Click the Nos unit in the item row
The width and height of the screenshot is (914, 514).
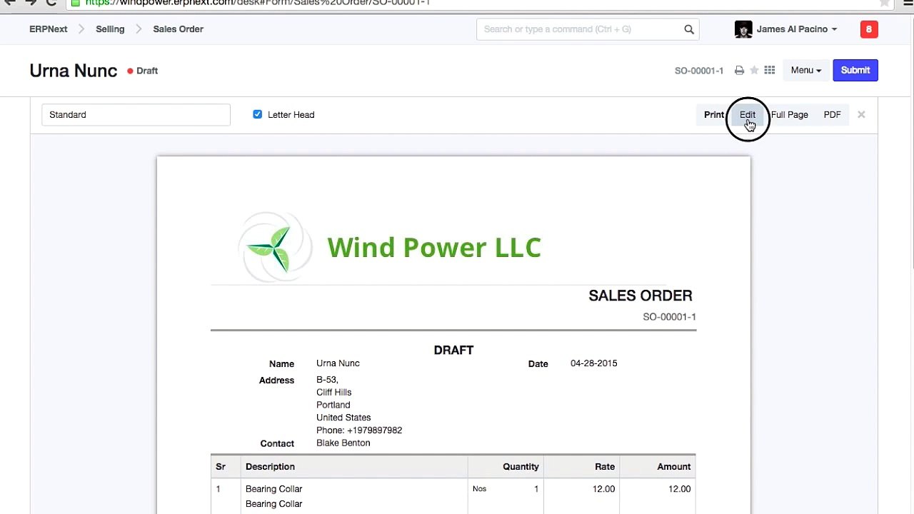click(x=479, y=489)
